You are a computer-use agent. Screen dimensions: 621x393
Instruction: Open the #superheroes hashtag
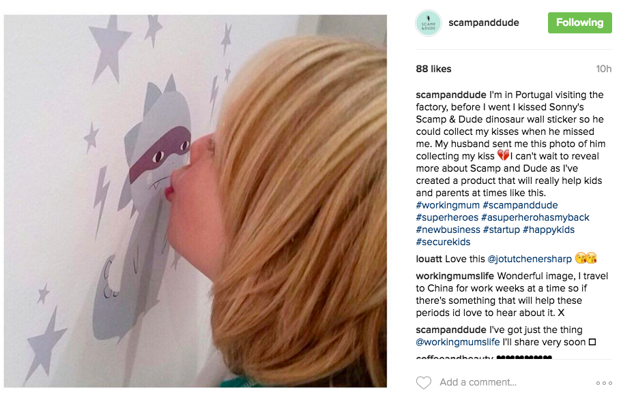[x=447, y=217]
